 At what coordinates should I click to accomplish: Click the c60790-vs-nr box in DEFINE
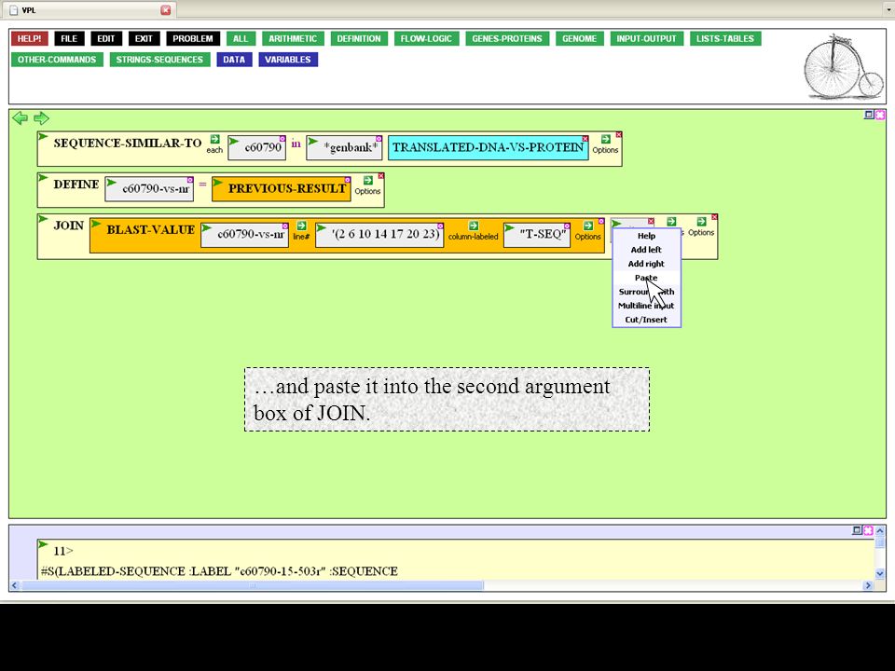149,189
